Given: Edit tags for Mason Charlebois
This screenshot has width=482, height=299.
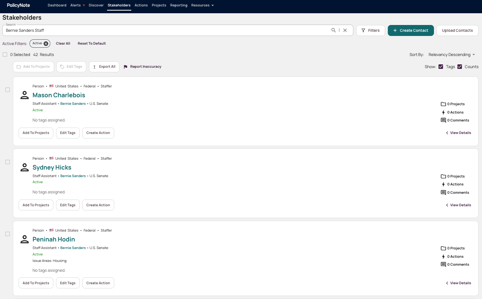Looking at the screenshot, I should [x=68, y=133].
